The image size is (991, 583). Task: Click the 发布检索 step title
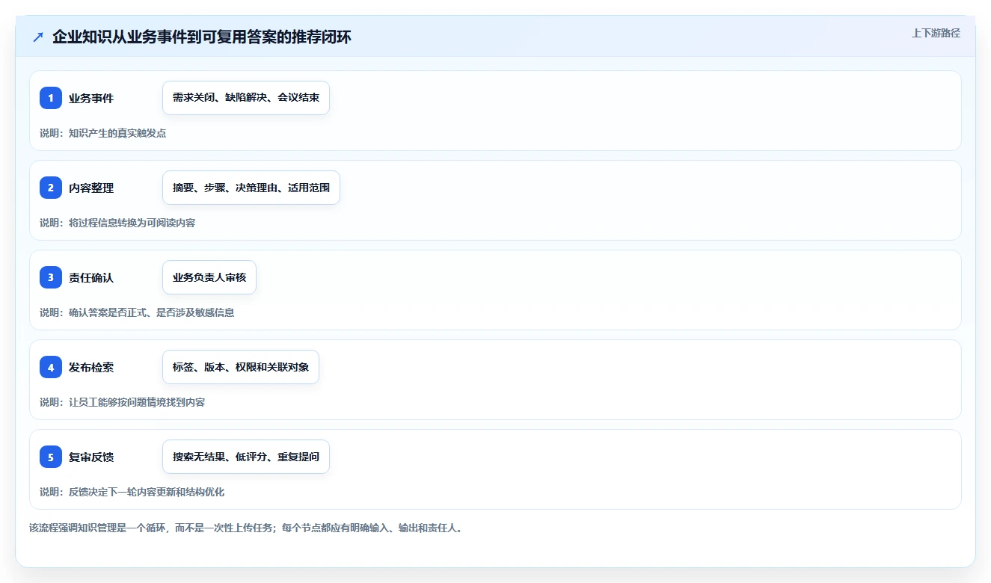pos(91,367)
